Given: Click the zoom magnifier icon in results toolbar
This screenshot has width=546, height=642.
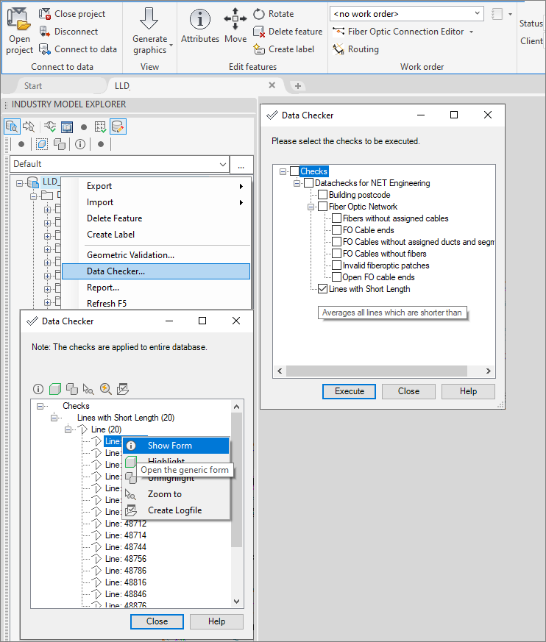Looking at the screenshot, I should (x=106, y=389).
